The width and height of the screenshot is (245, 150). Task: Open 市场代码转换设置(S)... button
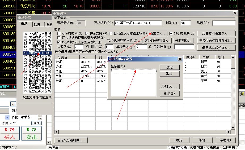(124, 41)
